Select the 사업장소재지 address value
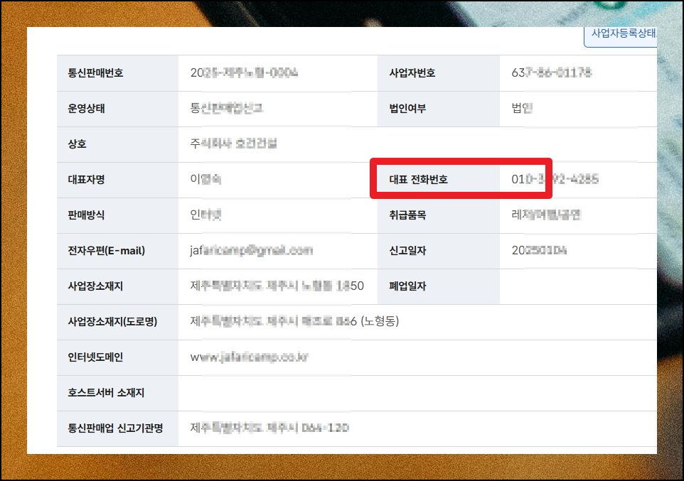 [277, 286]
